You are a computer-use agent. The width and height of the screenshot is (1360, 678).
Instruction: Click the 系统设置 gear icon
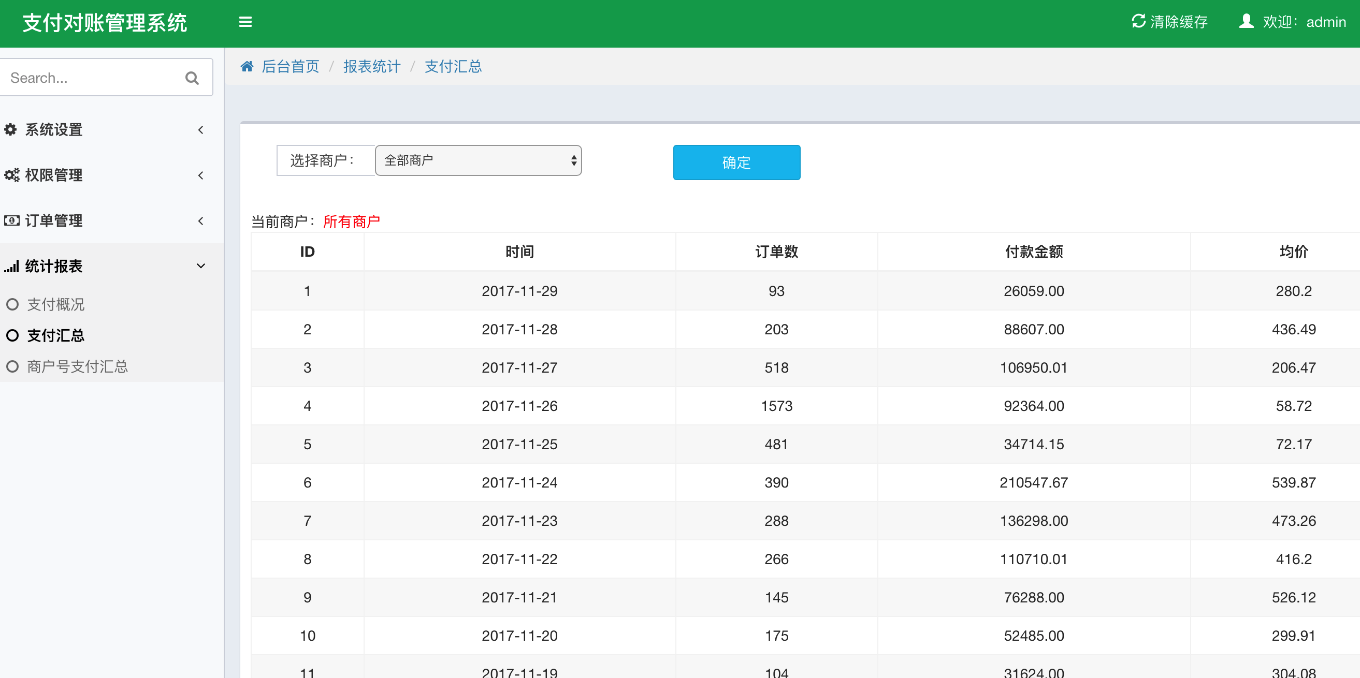10,130
